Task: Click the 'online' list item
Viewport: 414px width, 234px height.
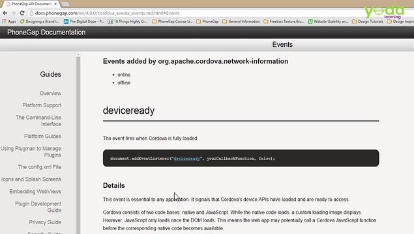Action: pos(124,75)
